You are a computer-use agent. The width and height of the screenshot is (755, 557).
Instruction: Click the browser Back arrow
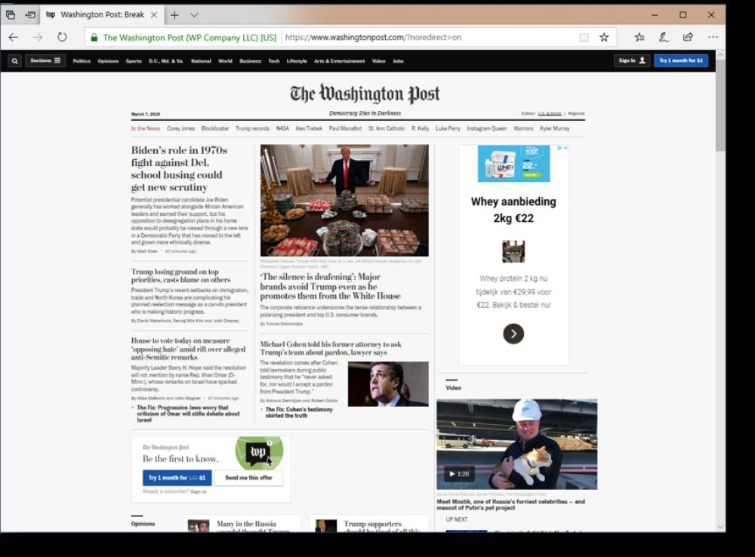pyautogui.click(x=14, y=37)
